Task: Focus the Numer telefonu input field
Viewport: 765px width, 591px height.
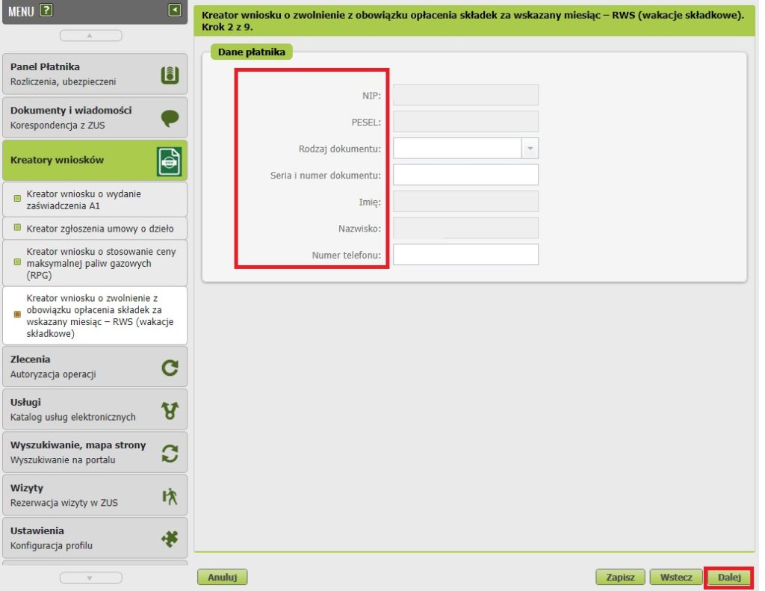Action: [x=465, y=255]
